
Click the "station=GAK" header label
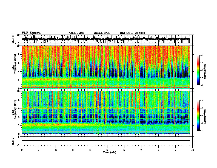pos(102,33)
